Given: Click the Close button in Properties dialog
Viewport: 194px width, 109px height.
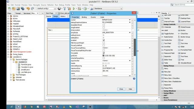Looking at the screenshot, I should [121, 89].
